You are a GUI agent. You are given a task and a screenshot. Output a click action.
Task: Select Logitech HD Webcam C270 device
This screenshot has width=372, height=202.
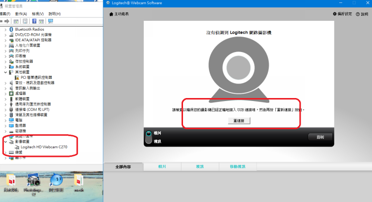(44, 147)
